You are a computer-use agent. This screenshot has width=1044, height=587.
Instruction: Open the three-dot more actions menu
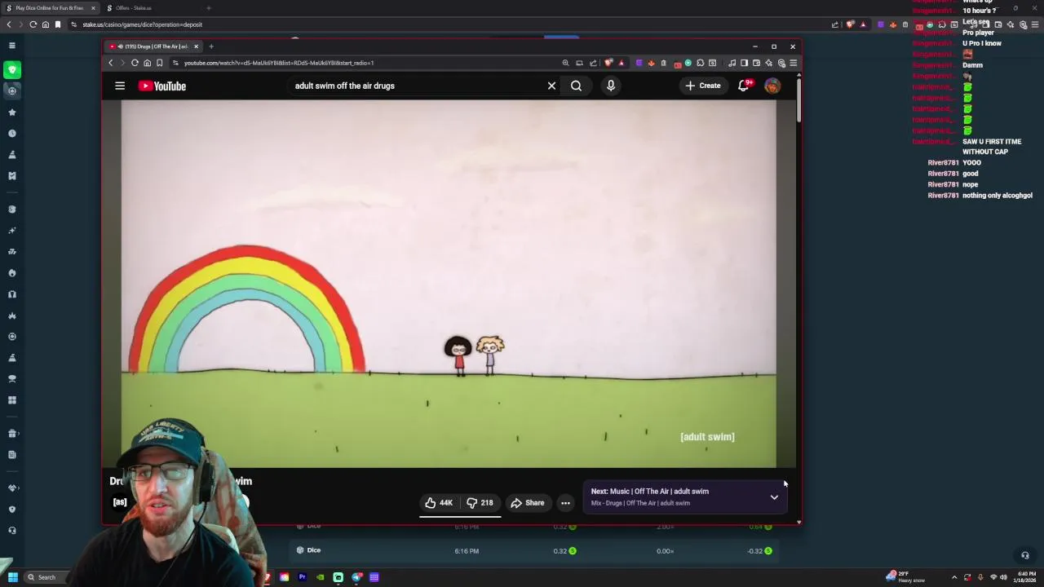pyautogui.click(x=565, y=503)
